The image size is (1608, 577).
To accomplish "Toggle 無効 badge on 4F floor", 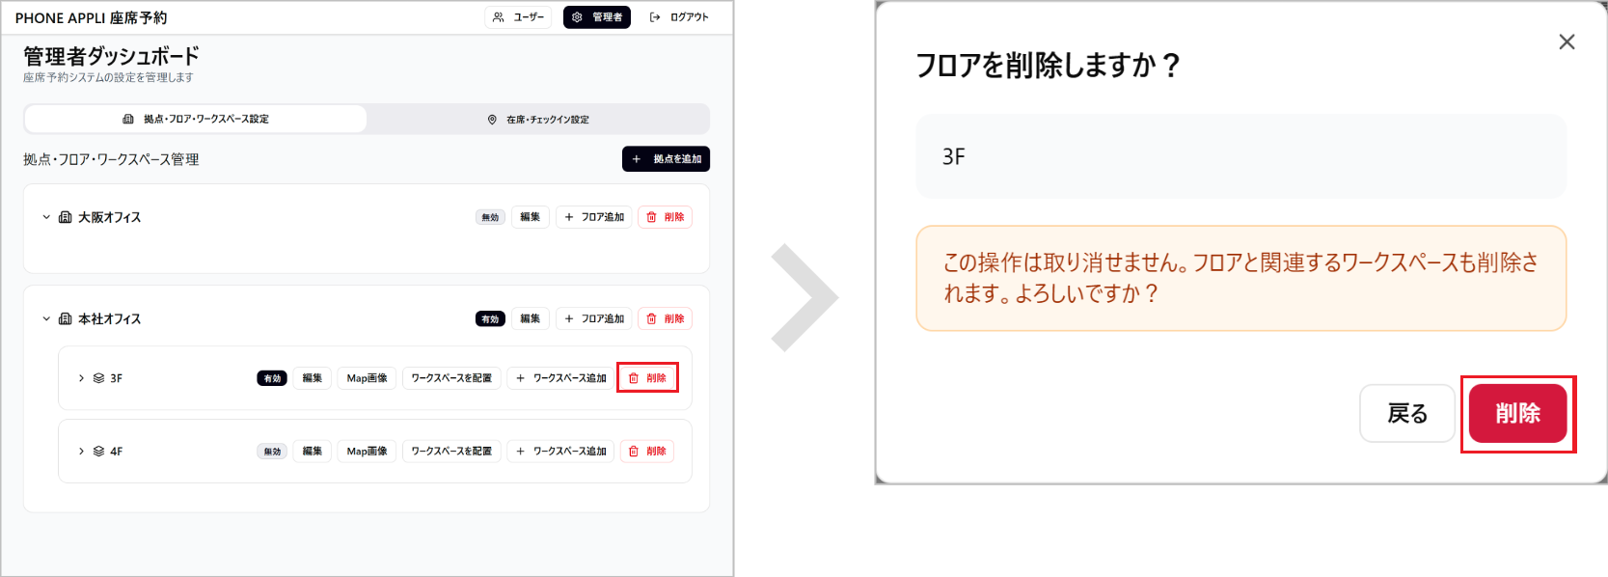I will 272,451.
